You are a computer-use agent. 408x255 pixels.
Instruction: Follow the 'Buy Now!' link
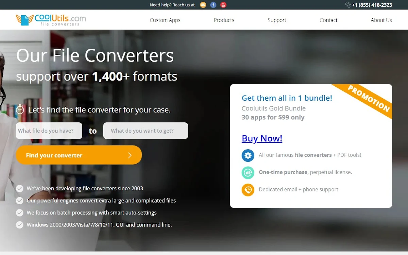262,138
